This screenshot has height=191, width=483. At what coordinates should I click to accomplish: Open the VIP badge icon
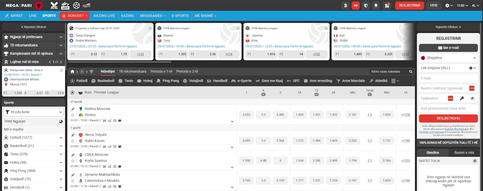click(x=355, y=6)
